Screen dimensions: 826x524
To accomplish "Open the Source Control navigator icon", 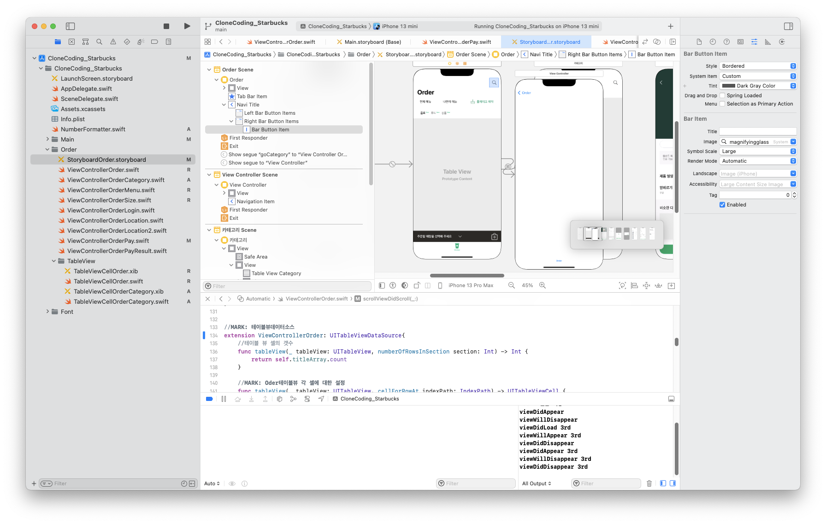I will click(71, 42).
